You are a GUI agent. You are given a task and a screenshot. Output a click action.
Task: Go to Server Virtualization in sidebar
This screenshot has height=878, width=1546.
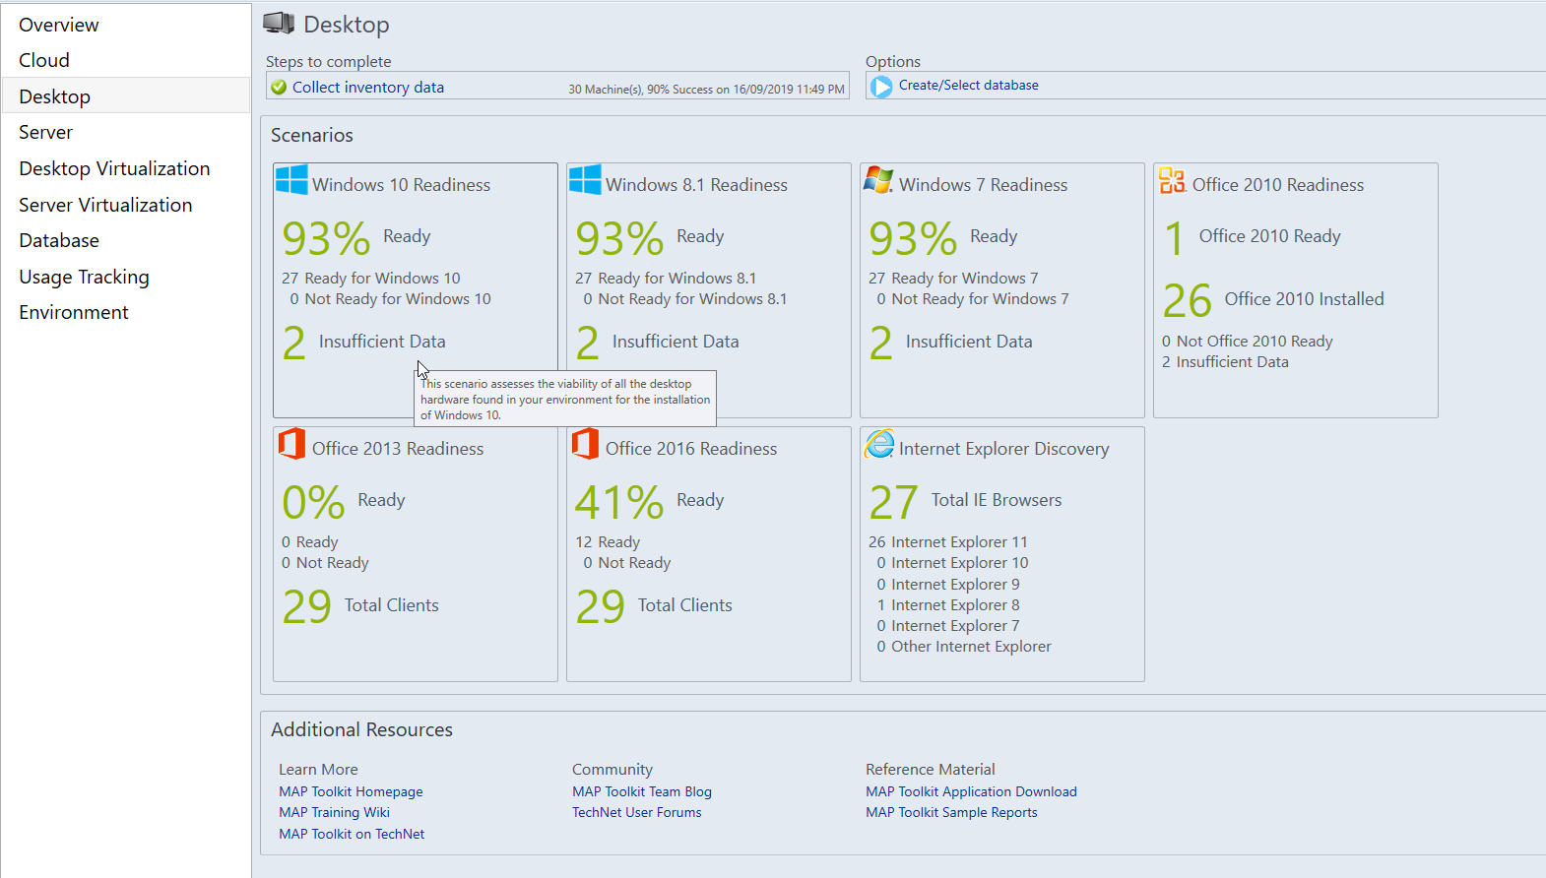(x=105, y=205)
